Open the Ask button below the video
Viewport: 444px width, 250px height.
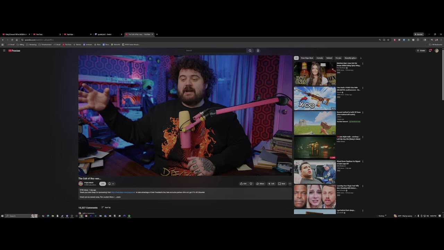271,184
